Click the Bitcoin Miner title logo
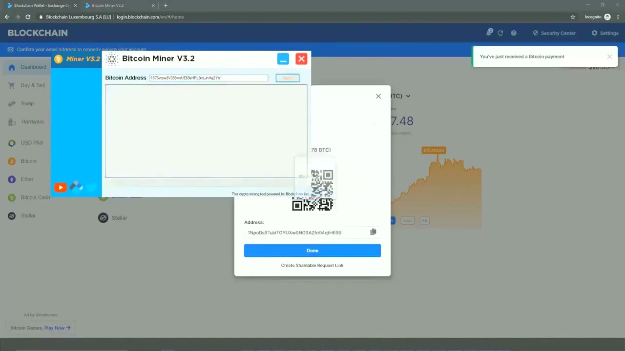The image size is (625, 351). pyautogui.click(x=112, y=59)
